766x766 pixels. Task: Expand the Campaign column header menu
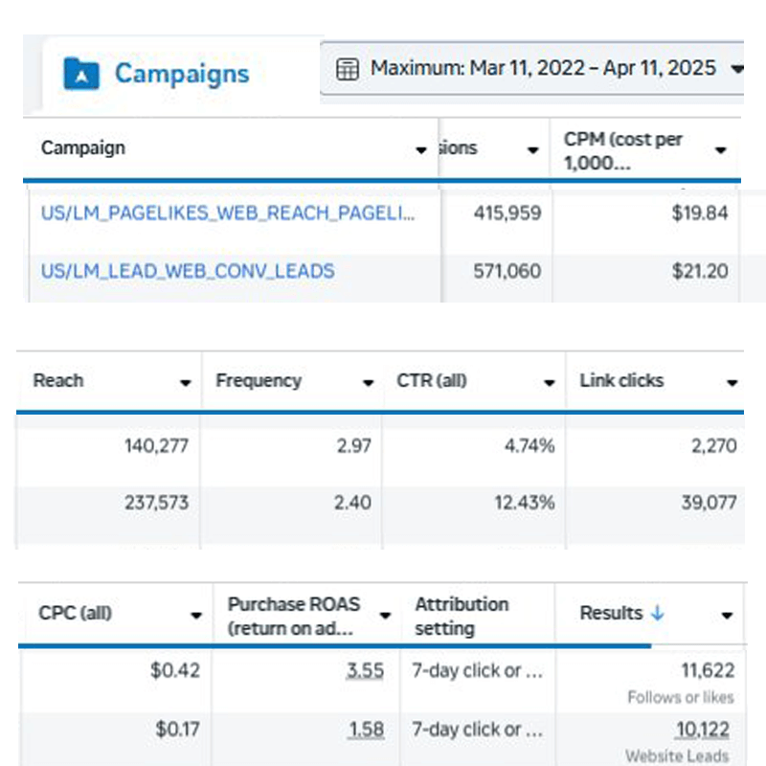tap(421, 150)
